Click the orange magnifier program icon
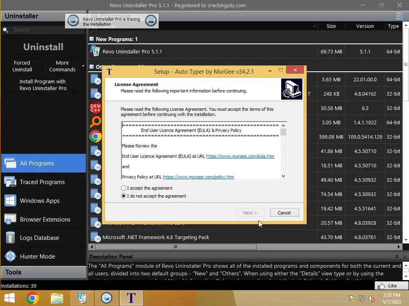 pos(95,122)
